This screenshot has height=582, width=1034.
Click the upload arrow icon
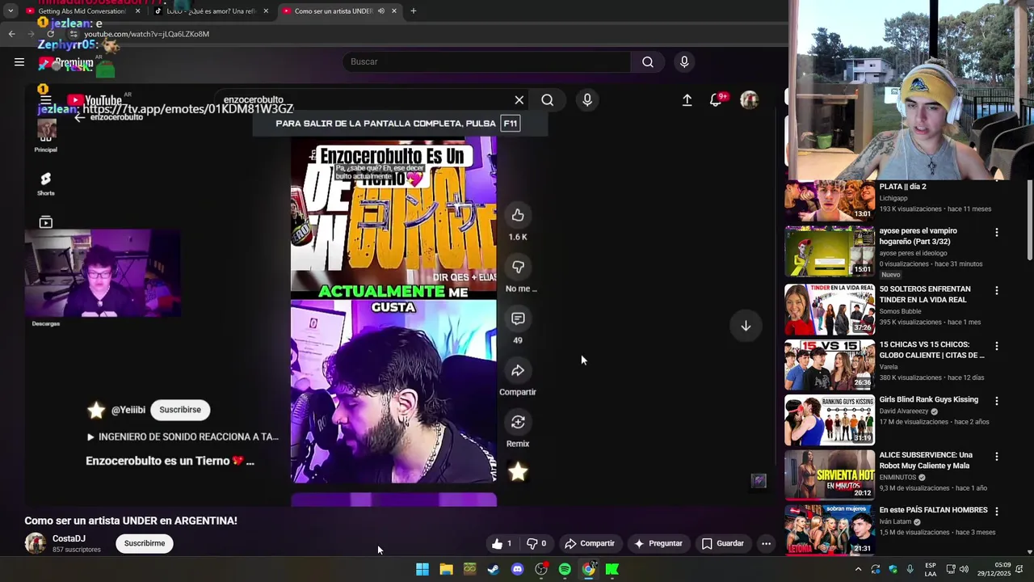(687, 100)
